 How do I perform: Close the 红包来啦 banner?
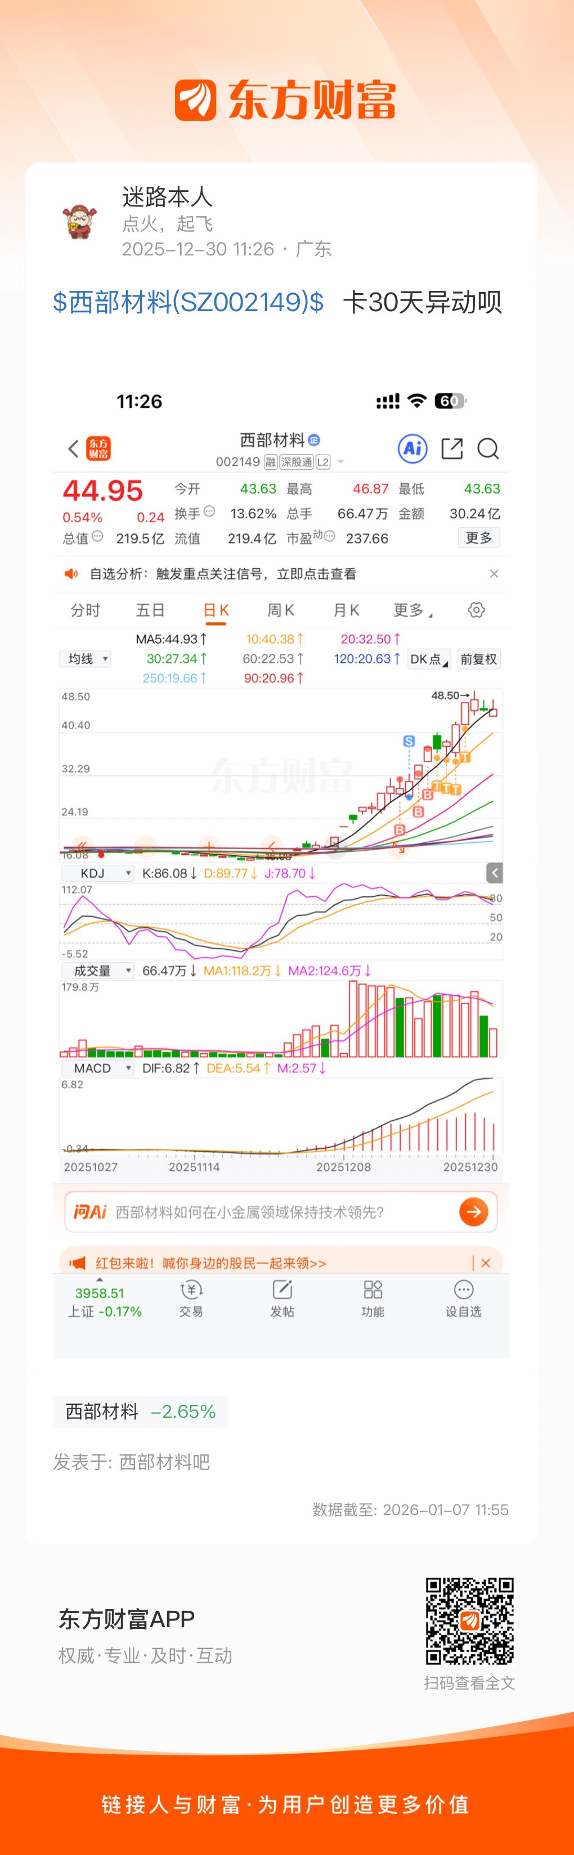tap(486, 1263)
